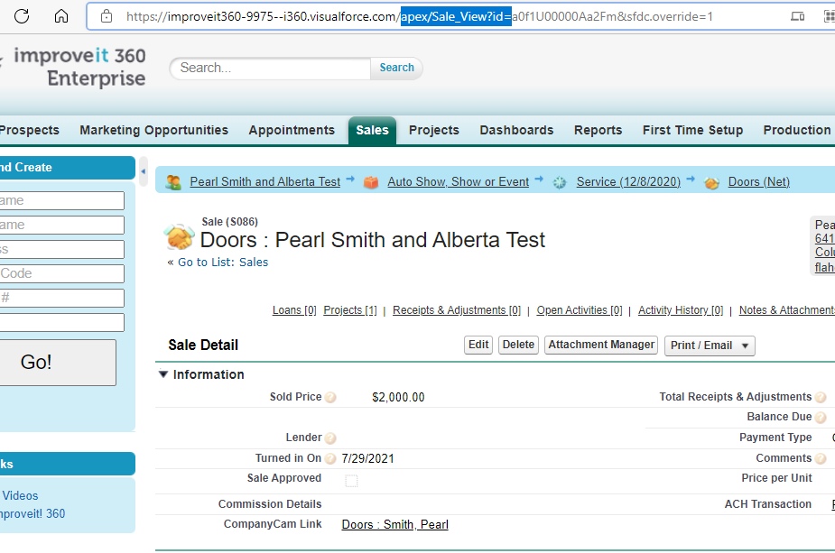This screenshot has height=553, width=835.
Task: Open help bubble for Sold Price
Action: pyautogui.click(x=330, y=398)
